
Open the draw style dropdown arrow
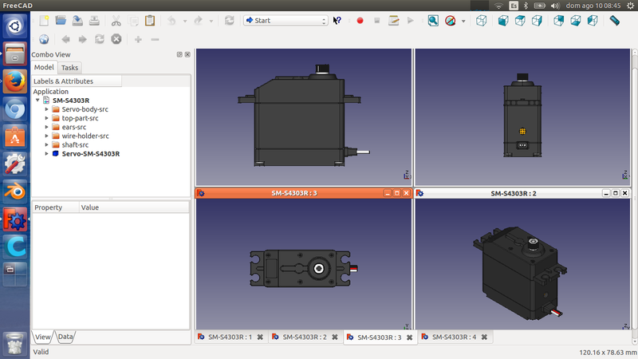[x=463, y=21]
